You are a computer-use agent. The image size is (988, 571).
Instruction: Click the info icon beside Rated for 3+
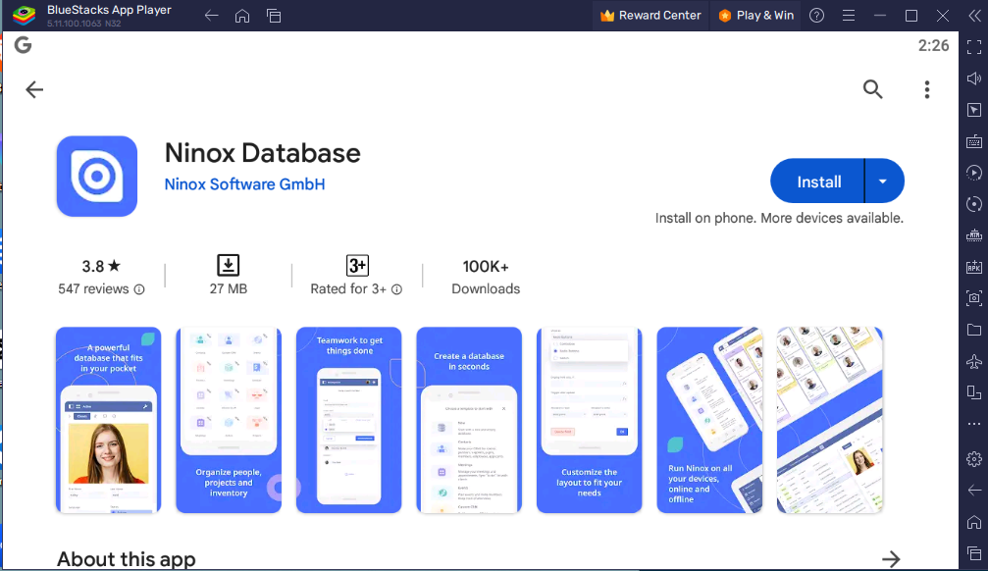tap(397, 289)
